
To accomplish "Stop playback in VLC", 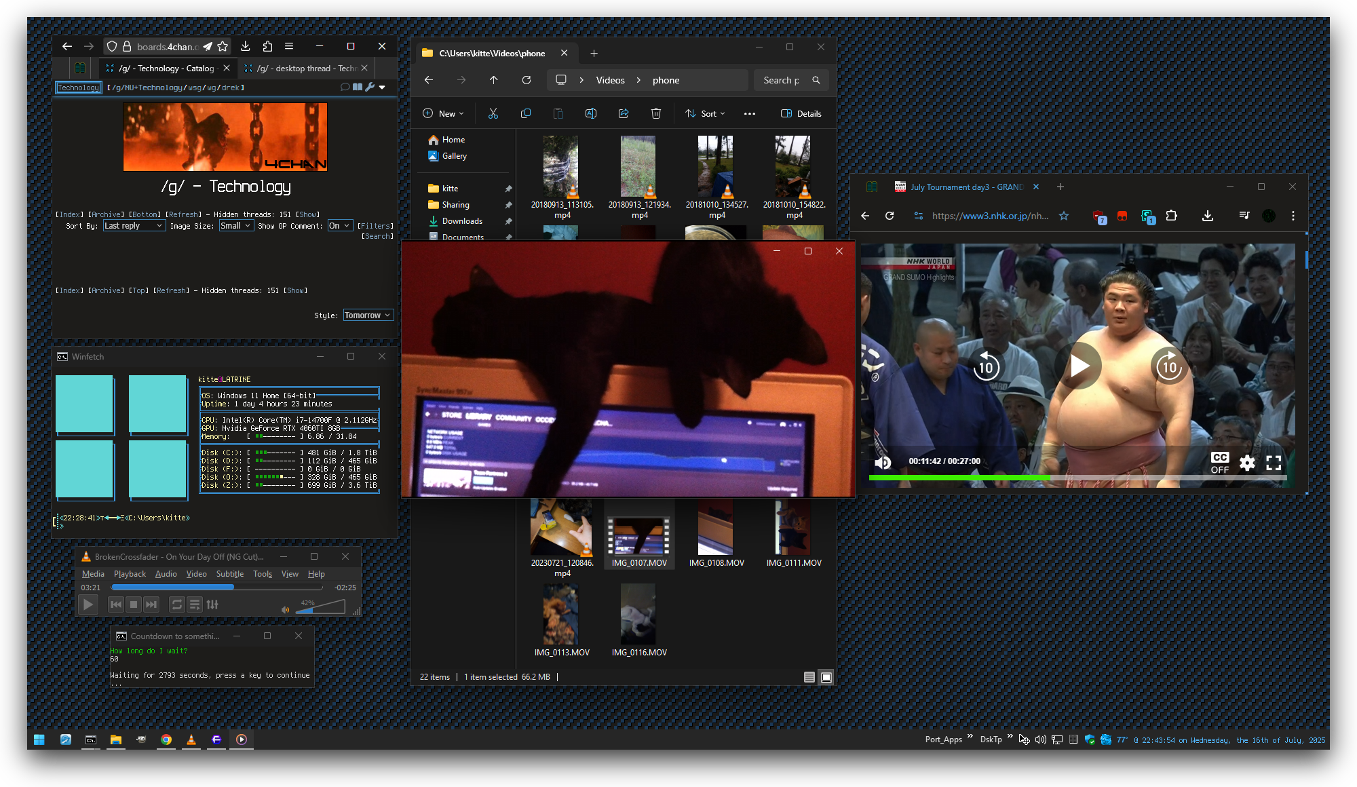I will point(134,604).
